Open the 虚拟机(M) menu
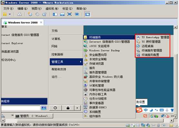 [52, 9]
